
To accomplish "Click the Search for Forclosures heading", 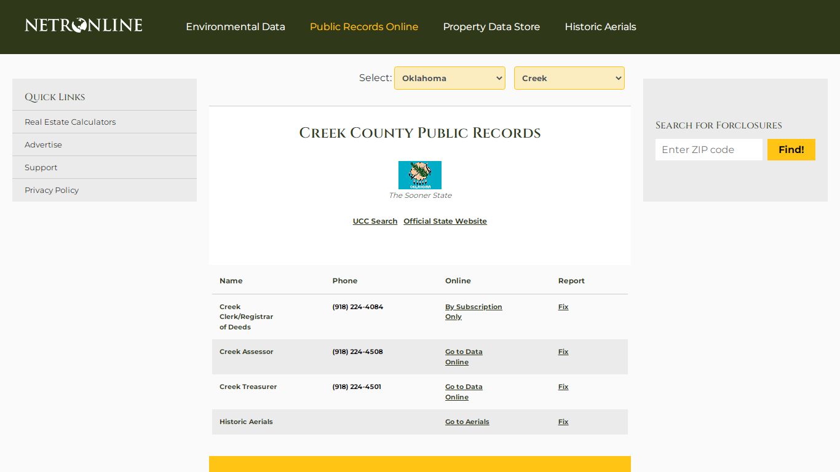I will [x=719, y=125].
